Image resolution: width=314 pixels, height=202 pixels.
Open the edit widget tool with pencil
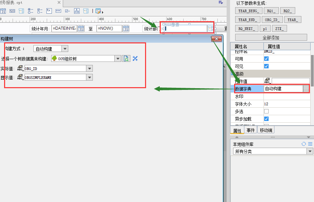[x=99, y=11]
